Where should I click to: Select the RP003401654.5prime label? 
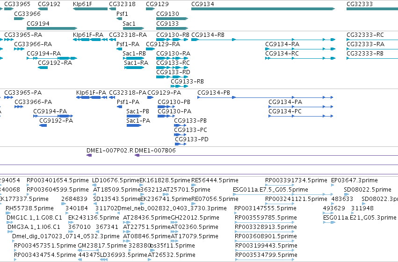(58, 180)
